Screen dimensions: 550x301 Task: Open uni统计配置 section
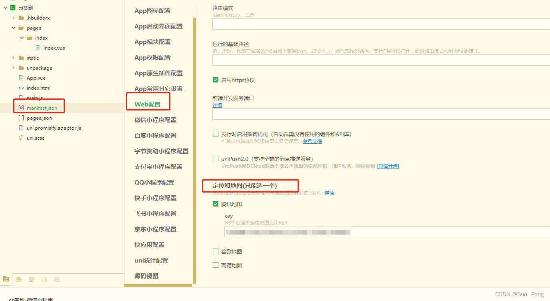pos(151,261)
